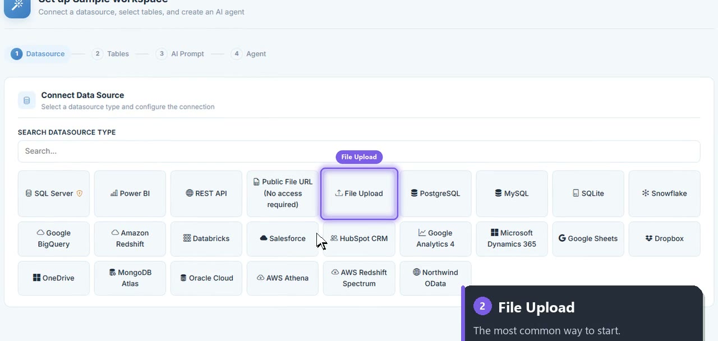718x341 pixels.
Task: Click the Microsoft Dynamics 365 windows icon
Action: click(494, 233)
